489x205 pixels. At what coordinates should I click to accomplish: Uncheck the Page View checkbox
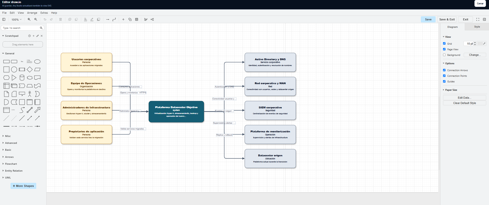click(444, 49)
